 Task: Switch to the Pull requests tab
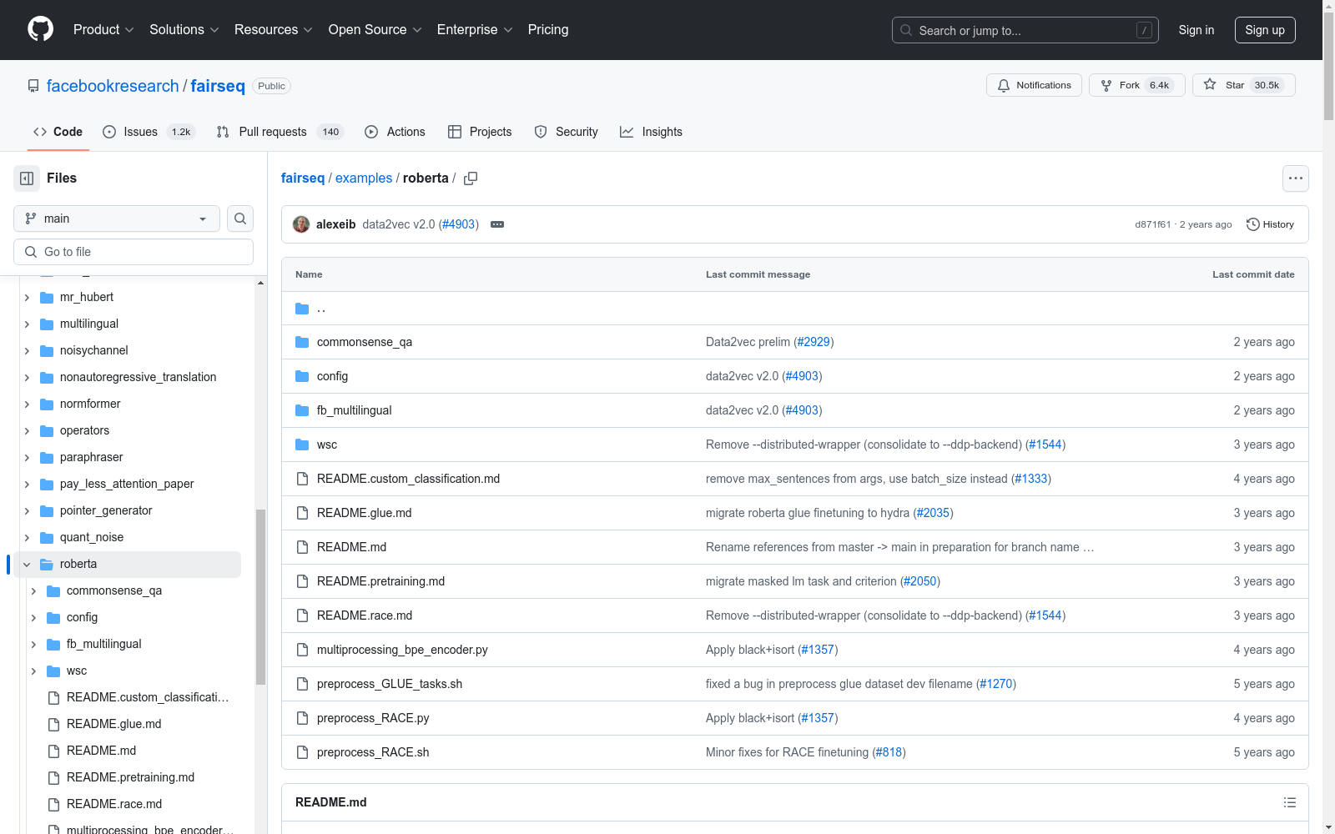[x=280, y=132]
